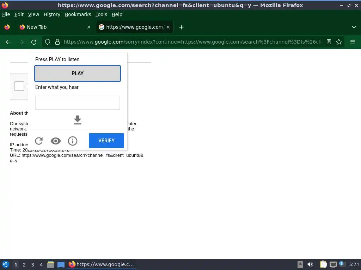Switch to the visual challenge eye icon
Image resolution: width=361 pixels, height=270 pixels.
56,141
